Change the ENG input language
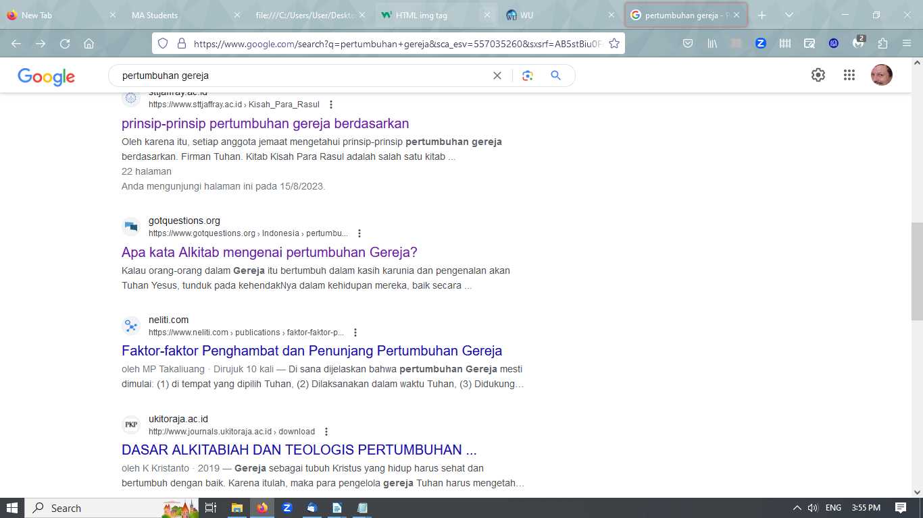 (x=834, y=508)
